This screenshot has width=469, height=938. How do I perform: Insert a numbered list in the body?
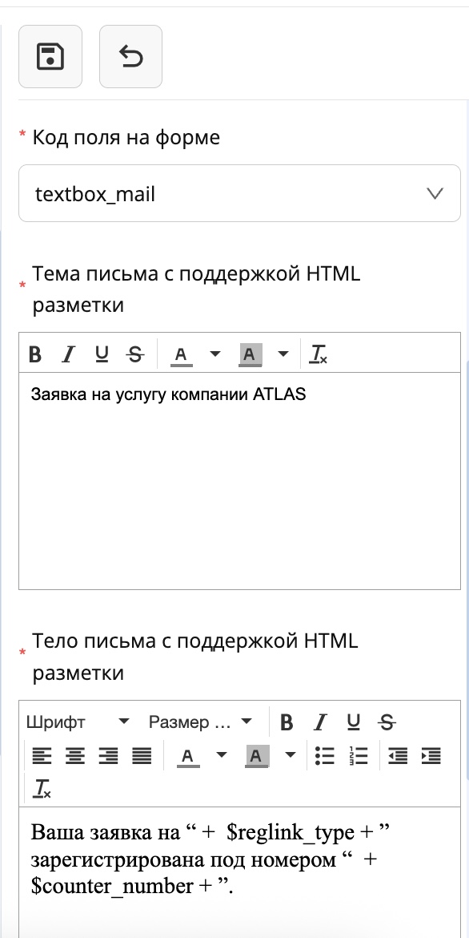(358, 754)
